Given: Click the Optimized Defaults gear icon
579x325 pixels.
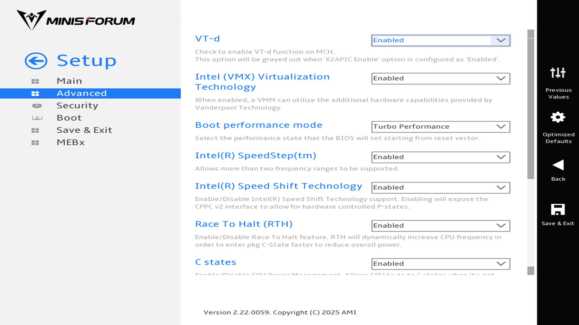Looking at the screenshot, I should [x=558, y=117].
